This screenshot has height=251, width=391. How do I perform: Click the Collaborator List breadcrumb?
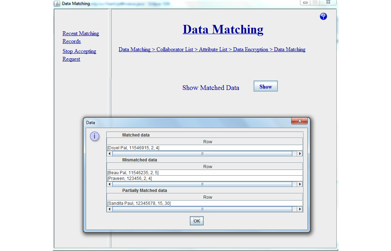coord(175,49)
